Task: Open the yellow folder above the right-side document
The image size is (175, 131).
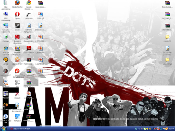Action: tap(167, 37)
